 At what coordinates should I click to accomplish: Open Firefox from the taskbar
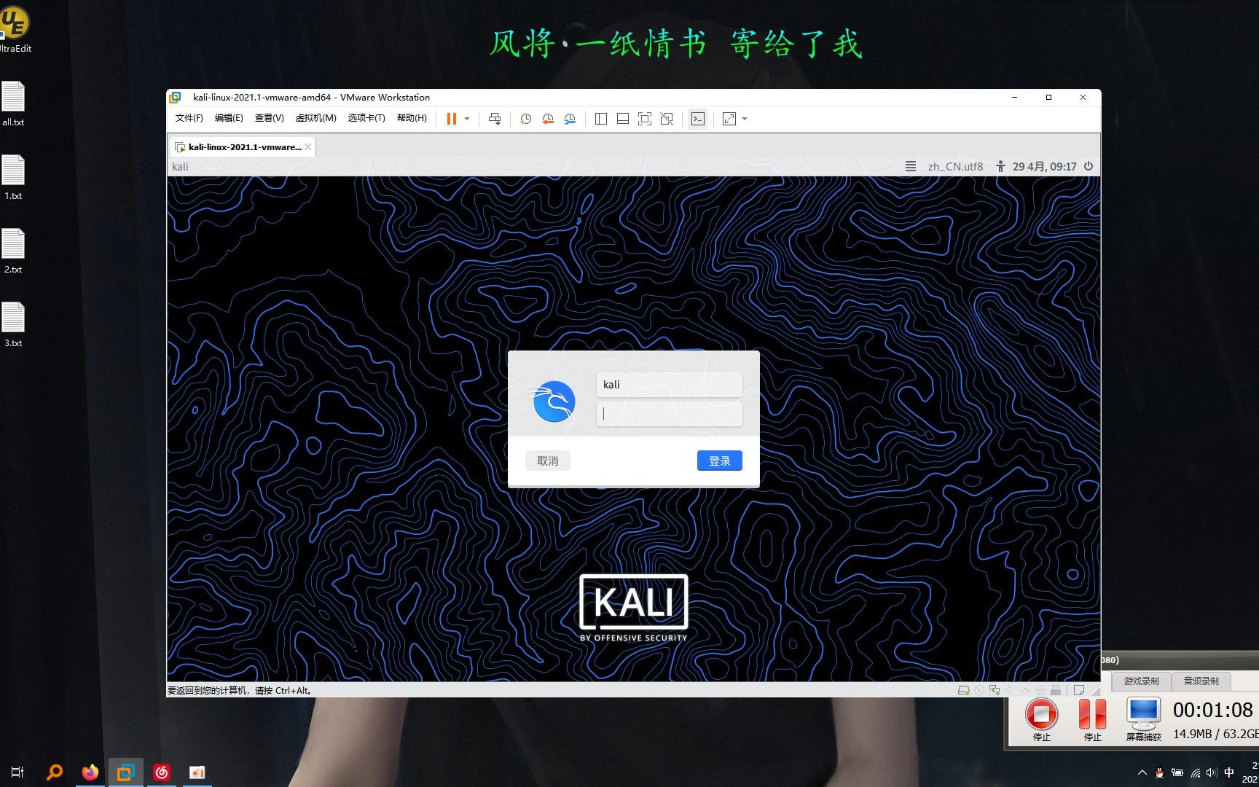90,772
